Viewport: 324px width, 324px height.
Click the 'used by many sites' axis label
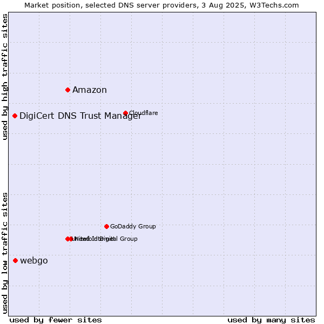point(271,320)
